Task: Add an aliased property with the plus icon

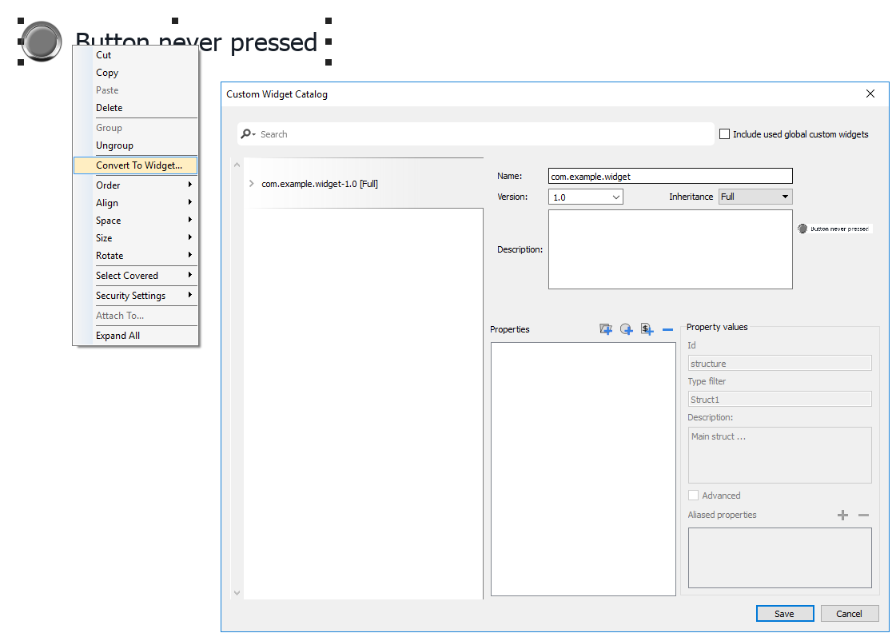Action: pos(842,516)
